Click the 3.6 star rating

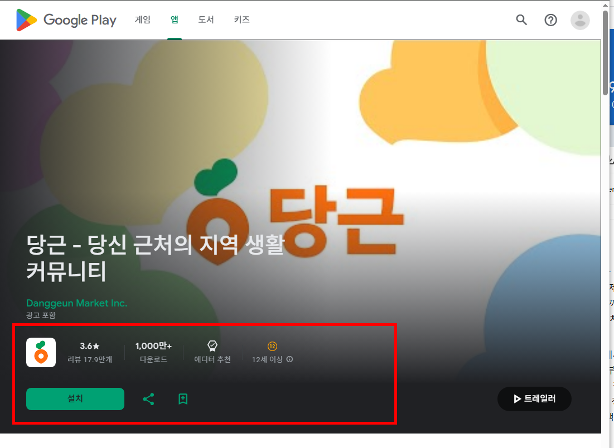pos(90,345)
